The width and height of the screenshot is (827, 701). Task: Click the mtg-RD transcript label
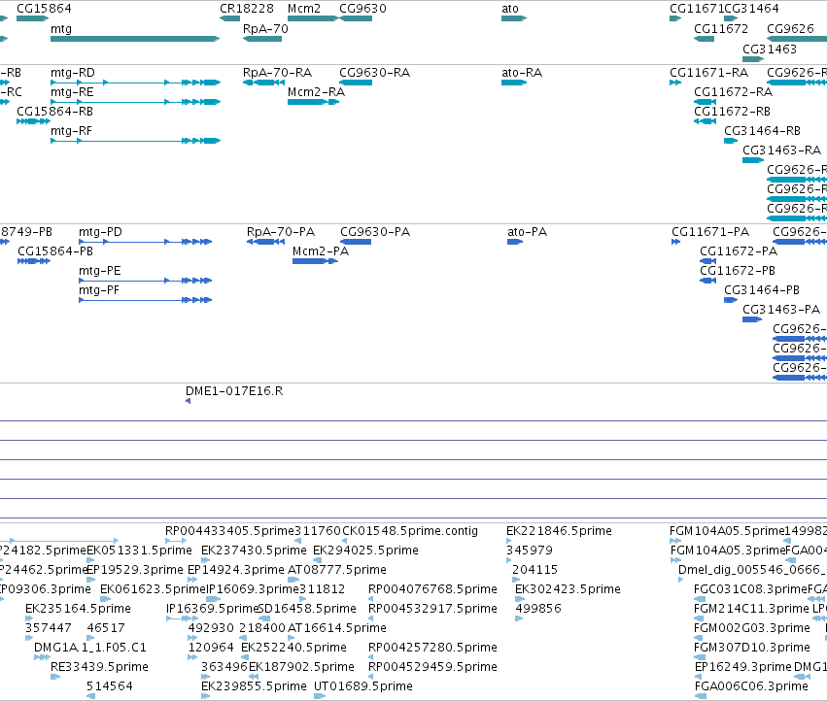coord(73,72)
